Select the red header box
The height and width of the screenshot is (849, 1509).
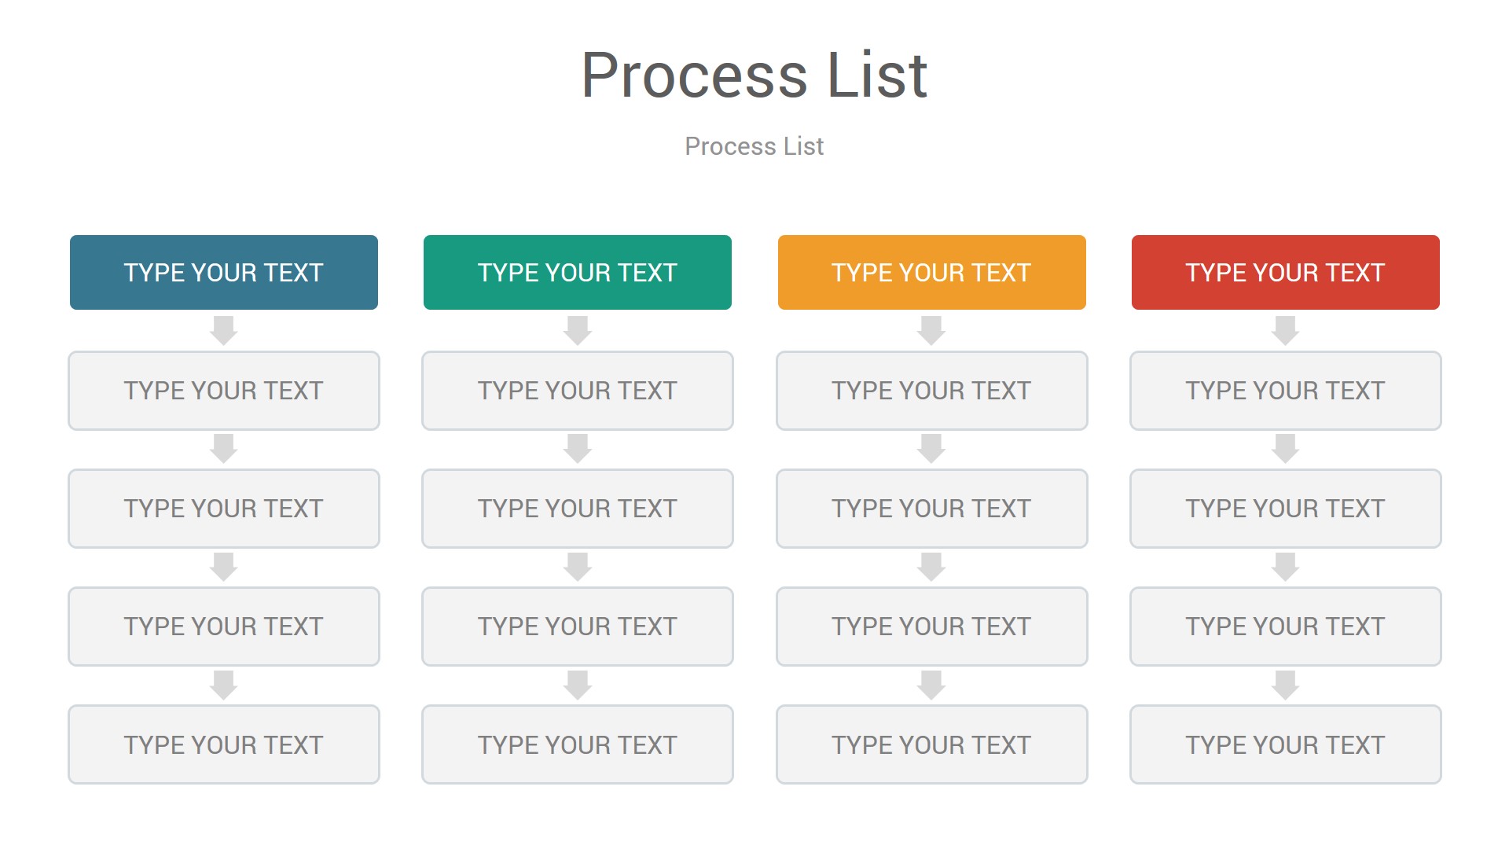[1285, 272]
